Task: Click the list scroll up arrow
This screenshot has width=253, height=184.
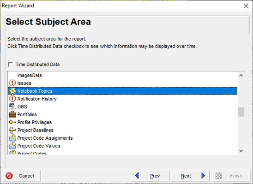Action: pos(241,75)
